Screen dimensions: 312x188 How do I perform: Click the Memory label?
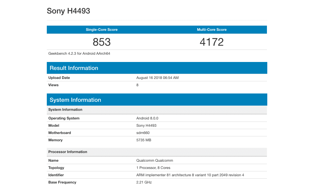click(x=55, y=140)
